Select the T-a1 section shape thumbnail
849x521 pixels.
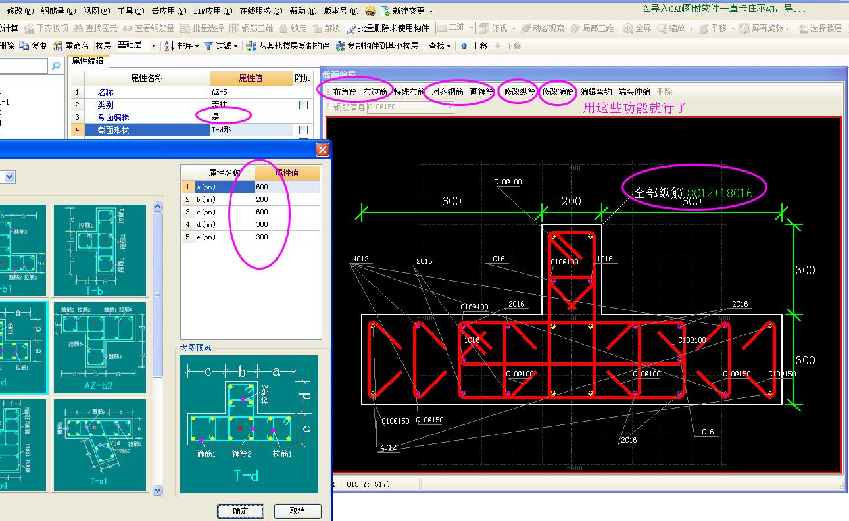coord(100,444)
